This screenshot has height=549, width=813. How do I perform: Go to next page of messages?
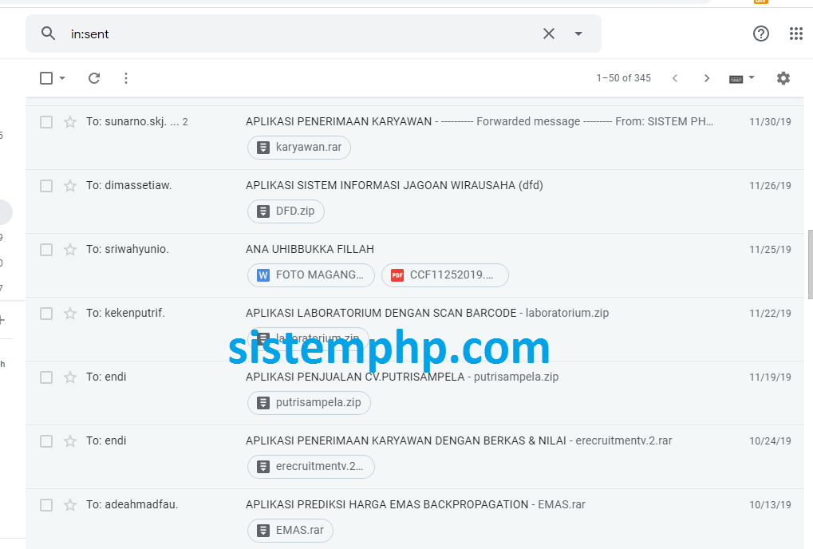[706, 78]
